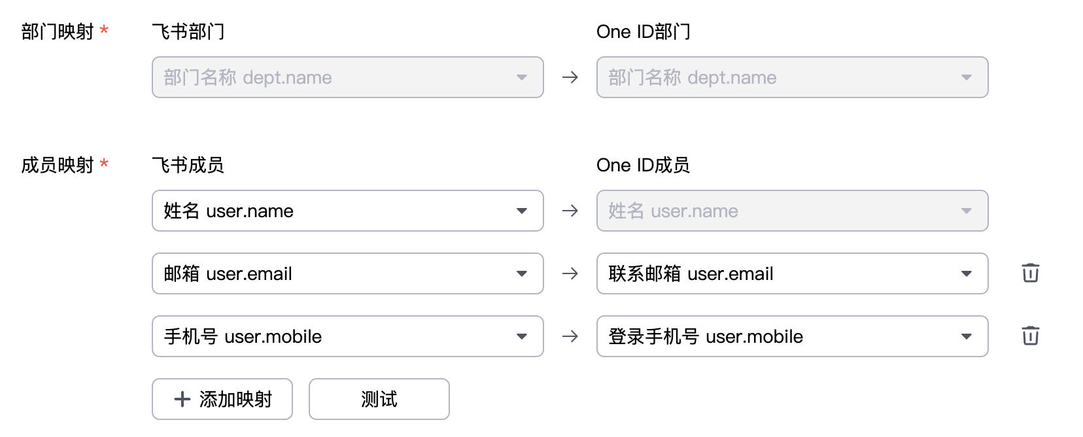Click the 测试 button

pos(379,399)
